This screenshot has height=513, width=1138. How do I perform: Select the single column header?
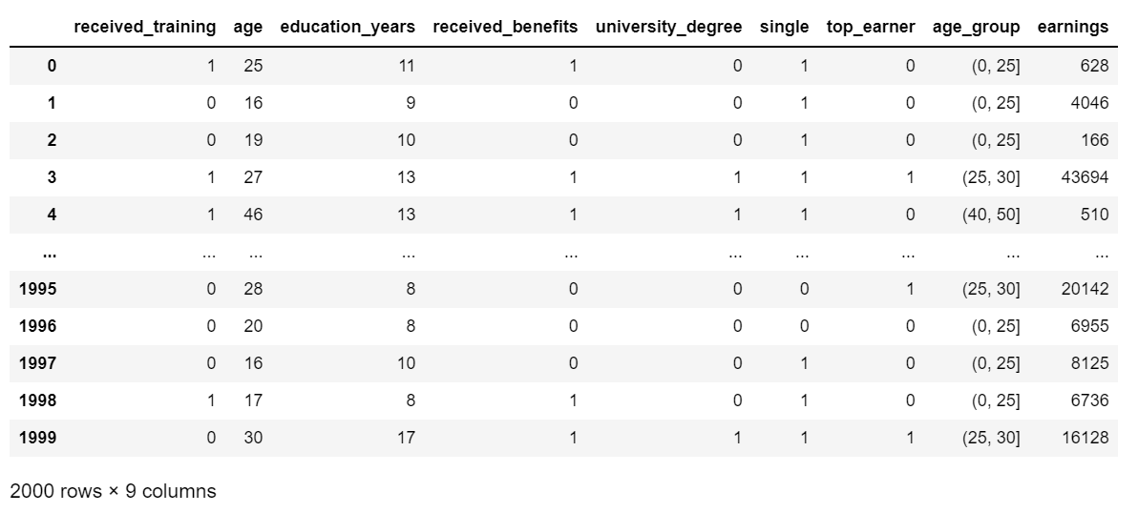click(x=784, y=27)
